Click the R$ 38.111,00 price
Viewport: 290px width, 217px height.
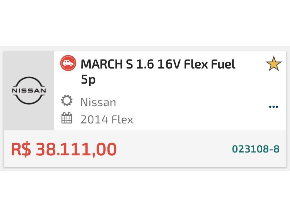[x=64, y=149]
